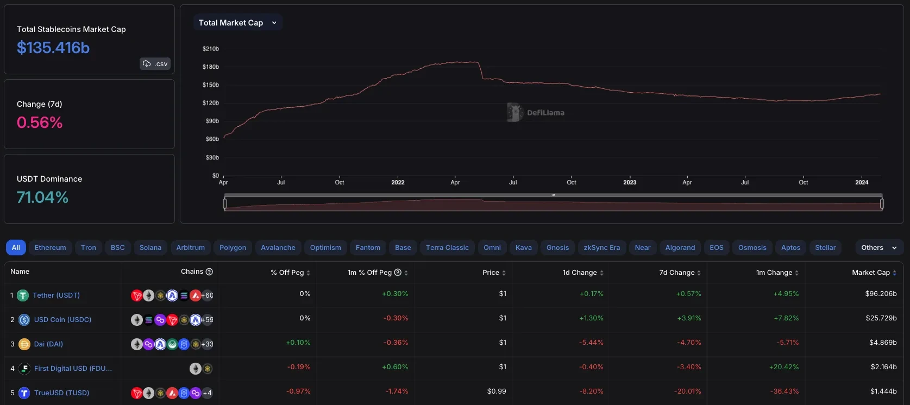Click the USD Coin logo icon
Image resolution: width=910 pixels, height=405 pixels.
[x=24, y=320]
